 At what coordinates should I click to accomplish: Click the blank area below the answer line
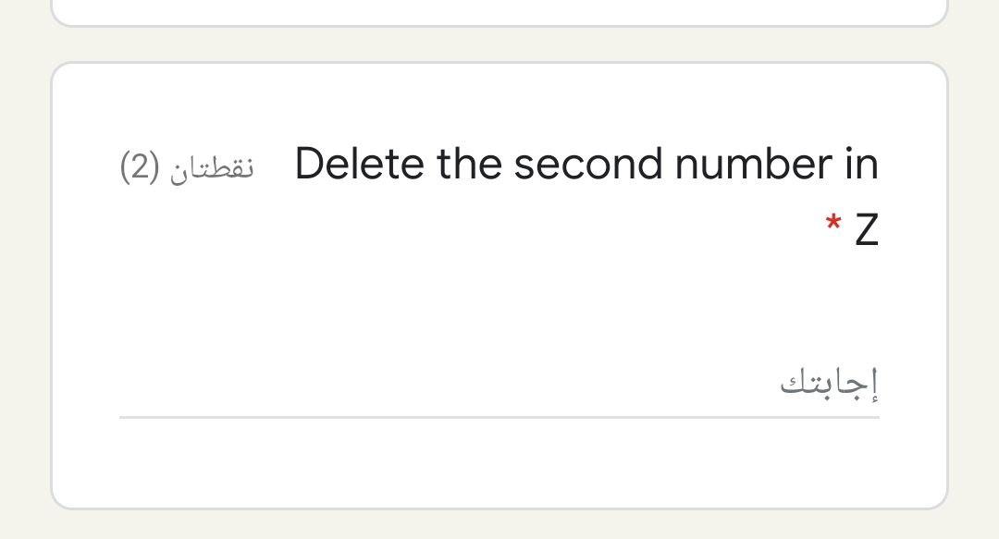pos(499,462)
